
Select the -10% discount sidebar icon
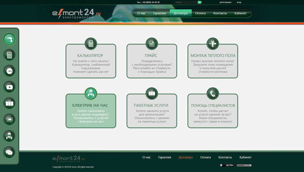9,71
